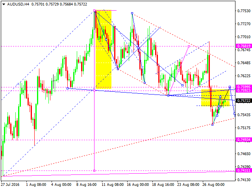Select the magenta anchor at vertical line bottom
This screenshot has height=189, width=252.
point(94,170)
